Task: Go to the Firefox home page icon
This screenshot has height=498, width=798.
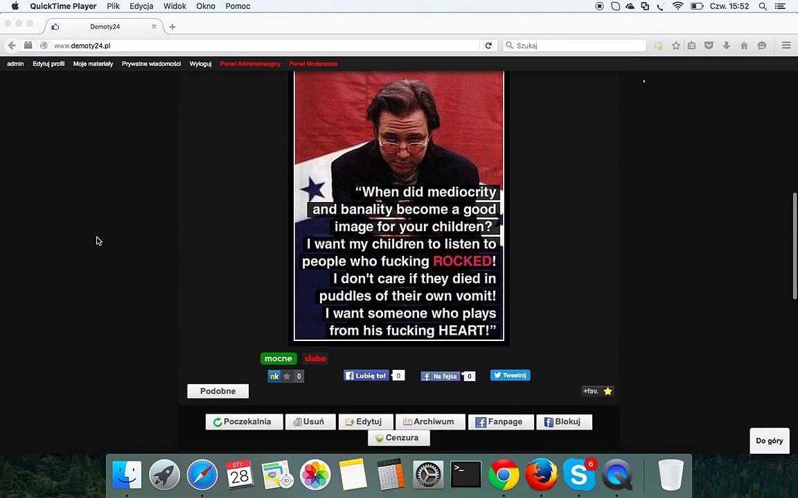Action: (744, 45)
